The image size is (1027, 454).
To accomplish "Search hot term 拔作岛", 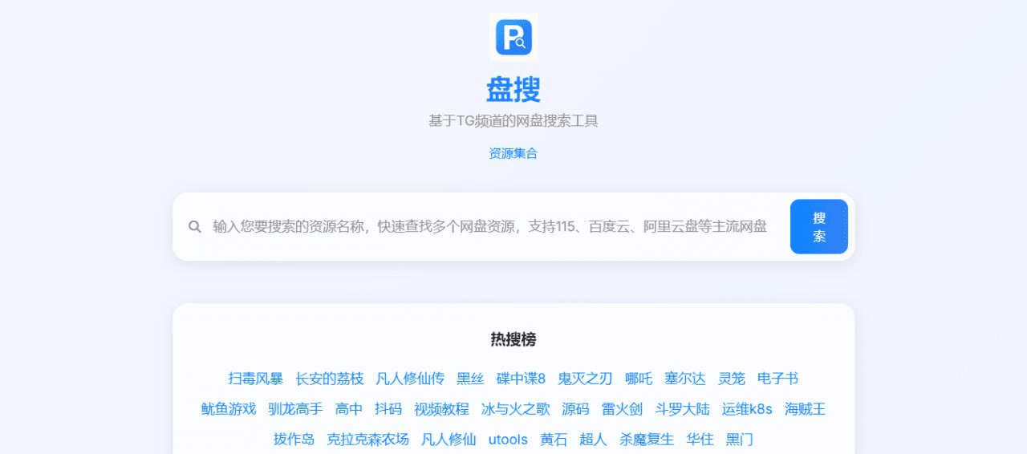I will point(294,440).
